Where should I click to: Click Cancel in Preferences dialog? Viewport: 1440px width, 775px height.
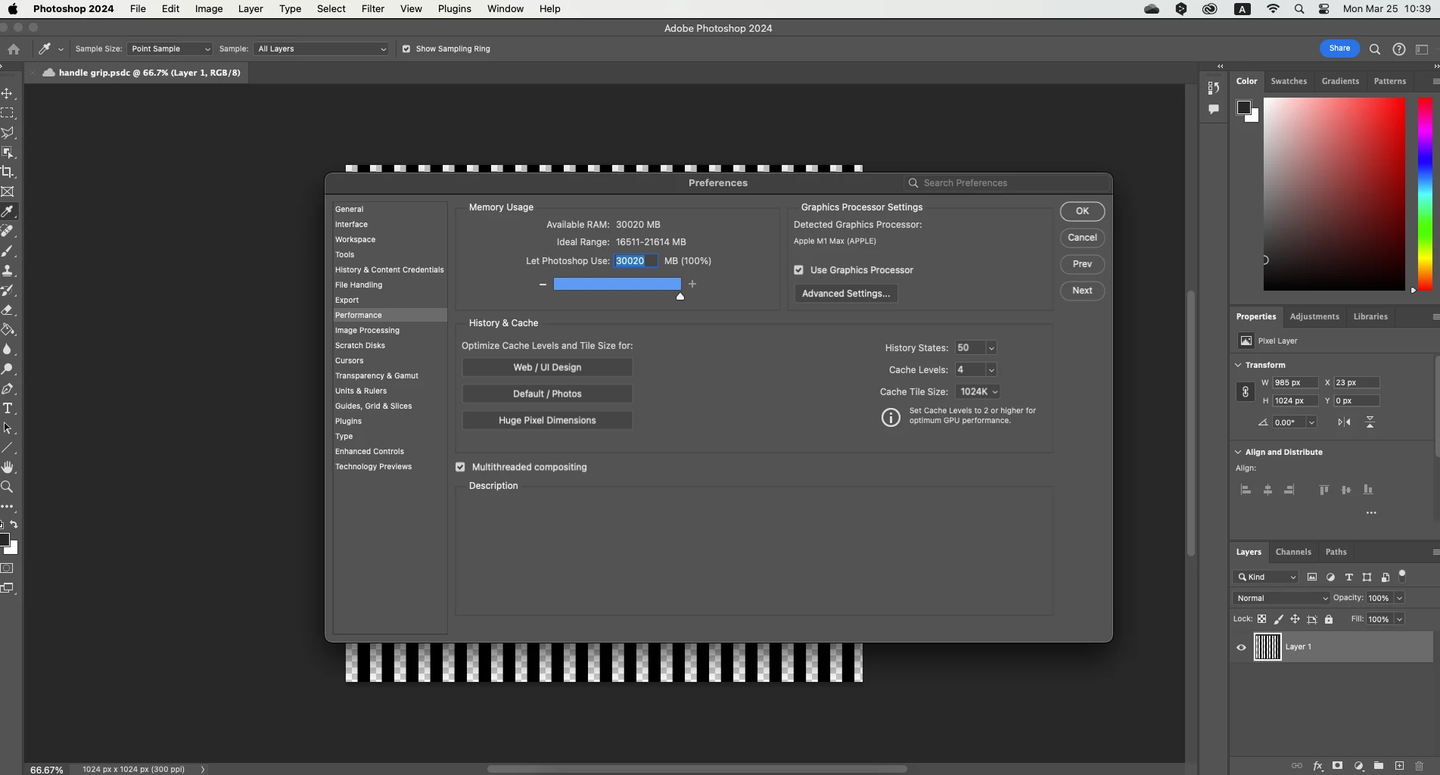tap(1082, 238)
